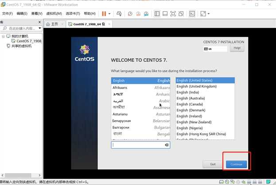Choose English (Nigeria) locale
Screen dimensions: 276x185
[205, 128]
